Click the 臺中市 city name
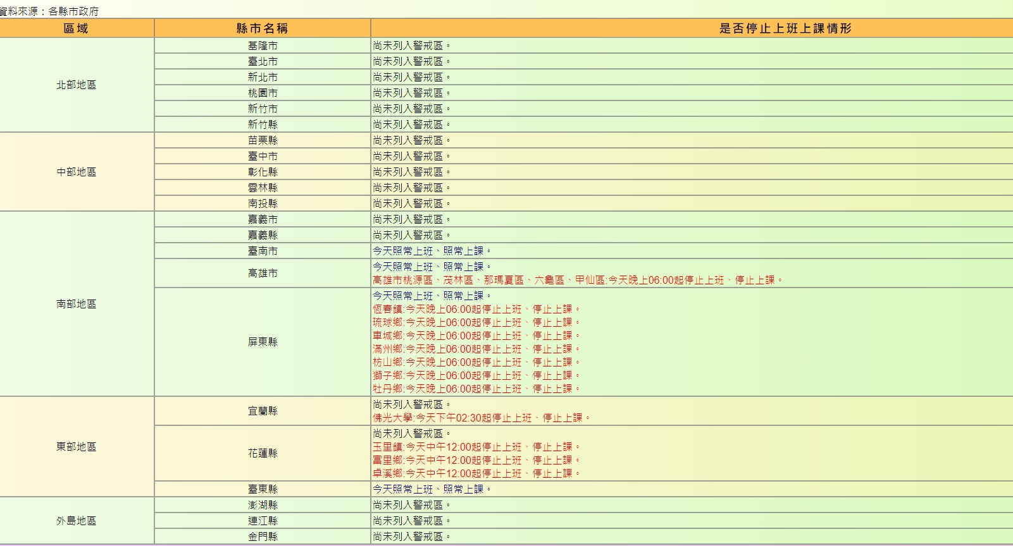Viewport: 1013px width, 546px height. pyautogui.click(x=263, y=156)
